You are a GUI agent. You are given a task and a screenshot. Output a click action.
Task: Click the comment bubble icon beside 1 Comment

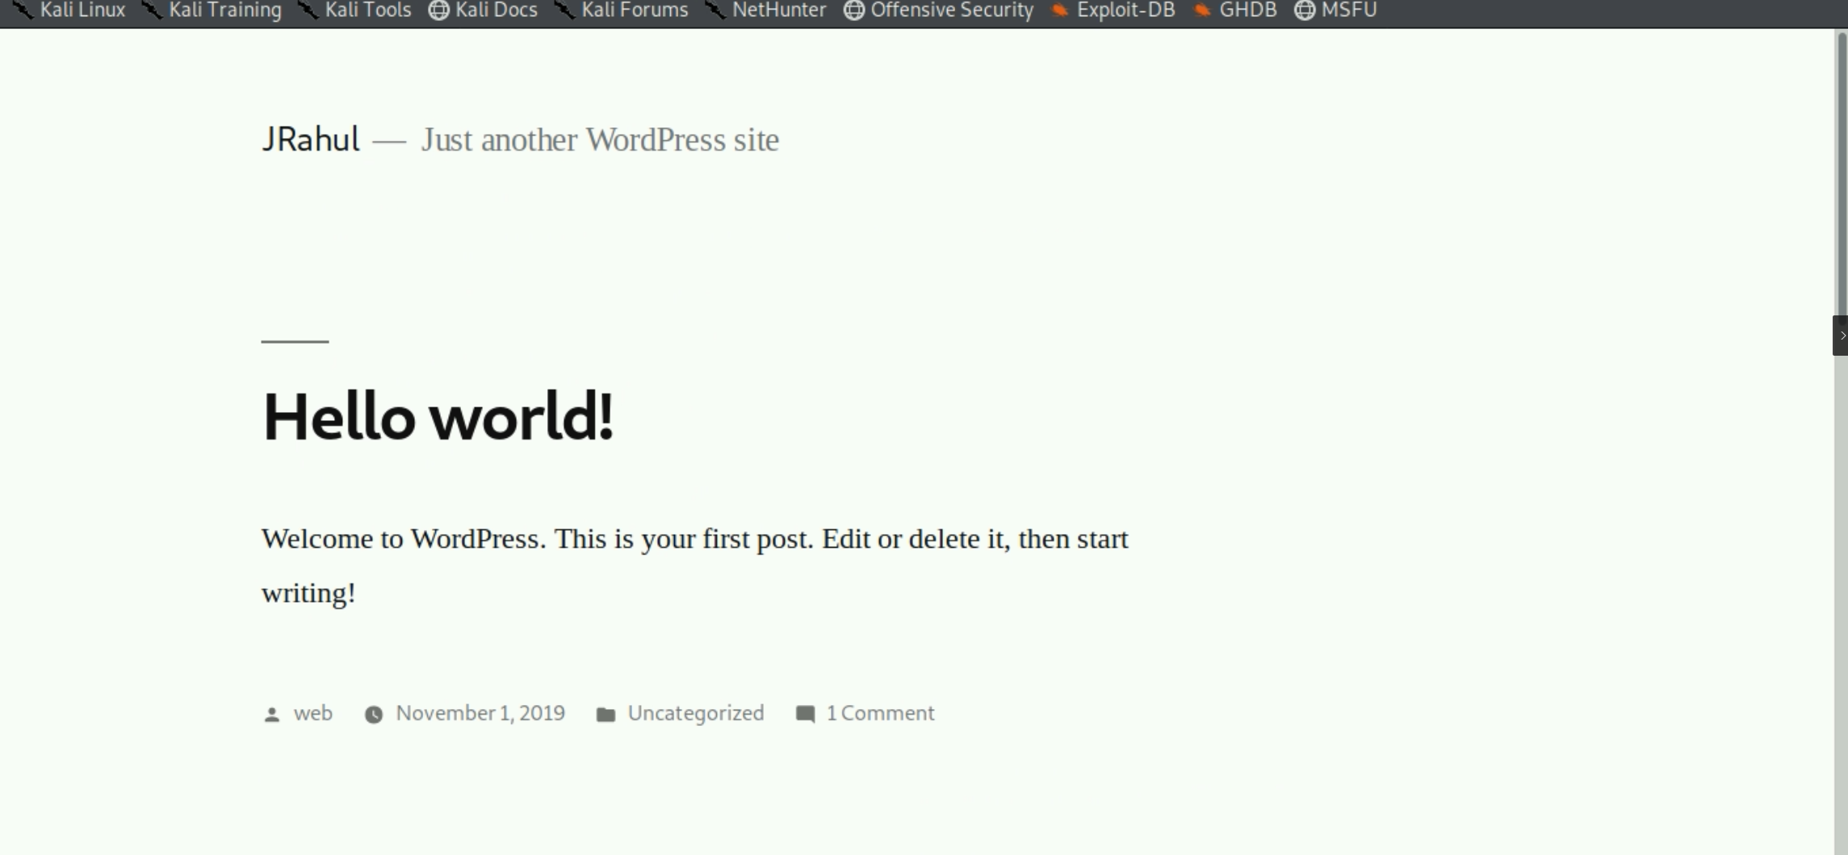coord(805,714)
